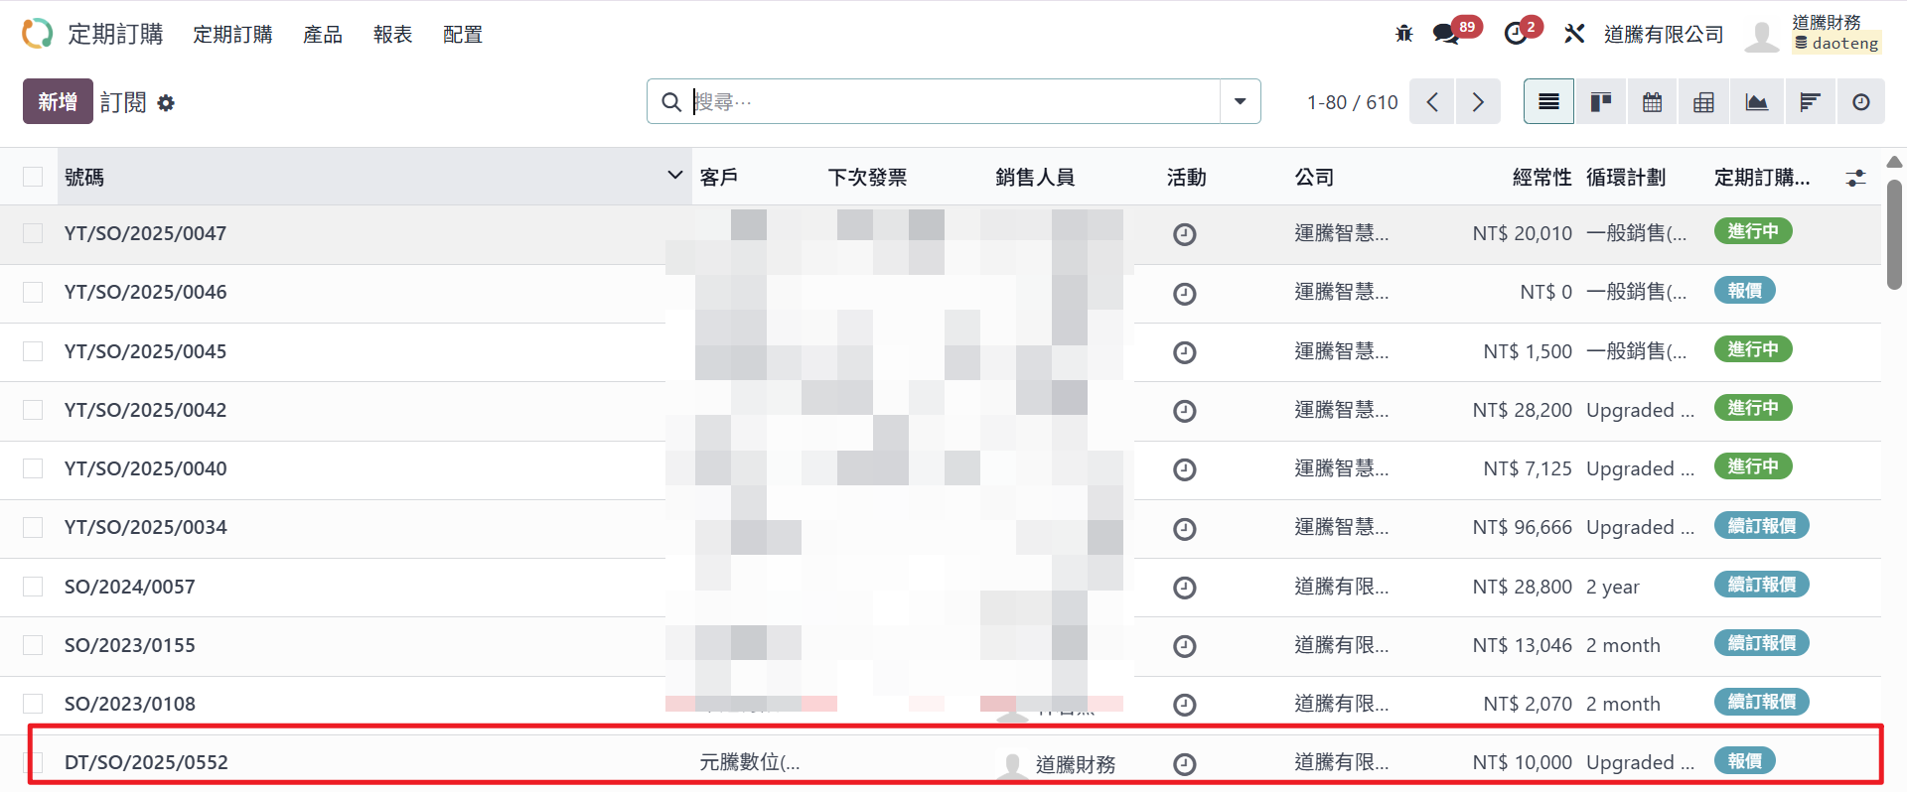
Task: Expand the search options dropdown arrow
Action: pos(1240,101)
